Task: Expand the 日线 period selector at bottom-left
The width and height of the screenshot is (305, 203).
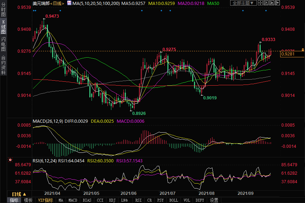Action: click(x=19, y=194)
